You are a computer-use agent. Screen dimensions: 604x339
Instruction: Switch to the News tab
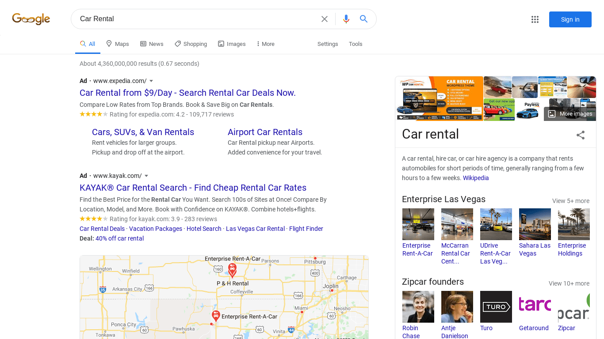coord(152,44)
